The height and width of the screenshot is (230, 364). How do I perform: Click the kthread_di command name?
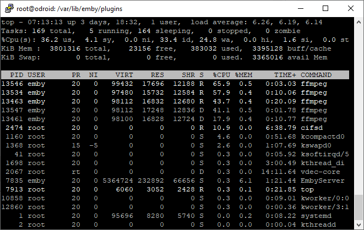click(x=323, y=163)
